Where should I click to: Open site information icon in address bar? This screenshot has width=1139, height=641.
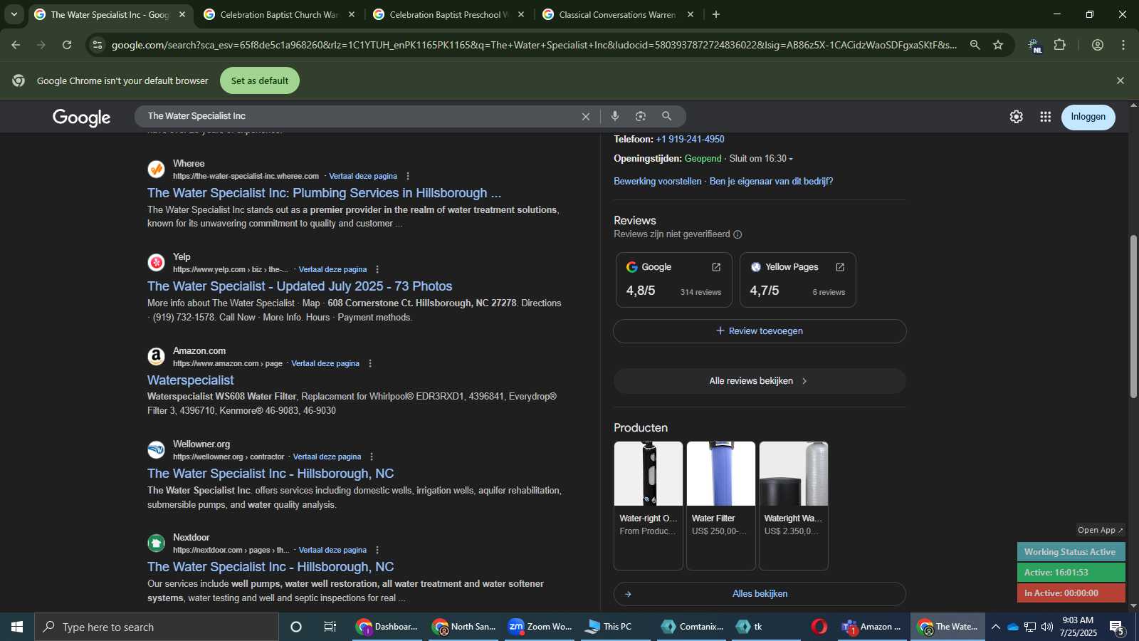[x=98, y=45]
